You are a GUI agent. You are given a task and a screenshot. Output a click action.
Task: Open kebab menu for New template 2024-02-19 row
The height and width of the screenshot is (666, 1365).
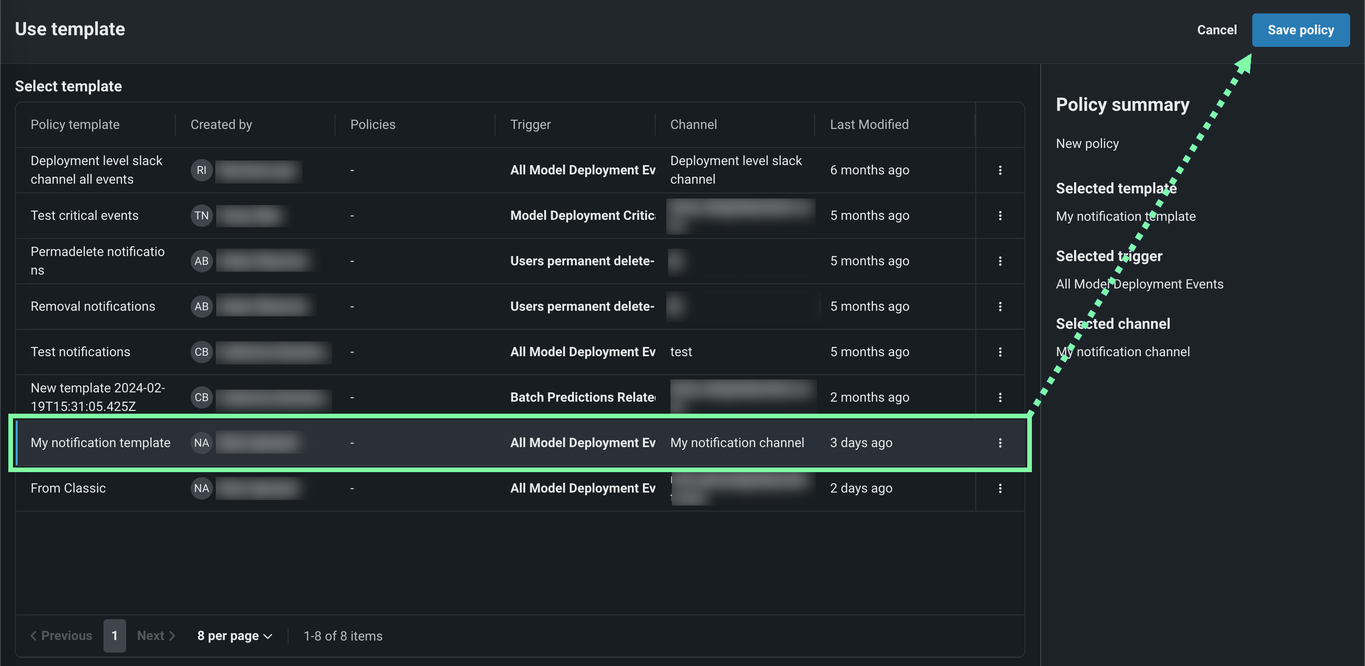tap(999, 397)
